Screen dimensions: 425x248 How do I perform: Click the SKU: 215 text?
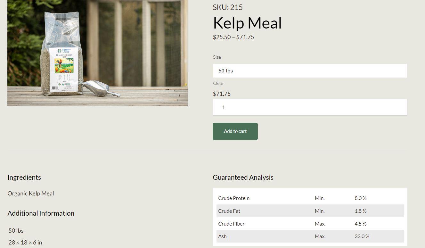pos(228,7)
